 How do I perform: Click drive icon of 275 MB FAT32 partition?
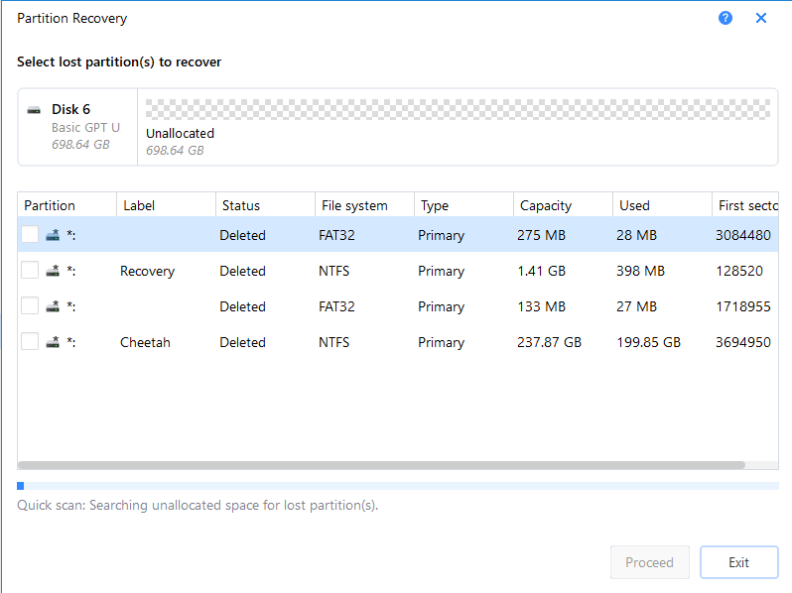(x=53, y=235)
